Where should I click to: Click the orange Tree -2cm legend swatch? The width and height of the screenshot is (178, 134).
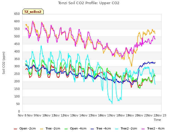41,129
